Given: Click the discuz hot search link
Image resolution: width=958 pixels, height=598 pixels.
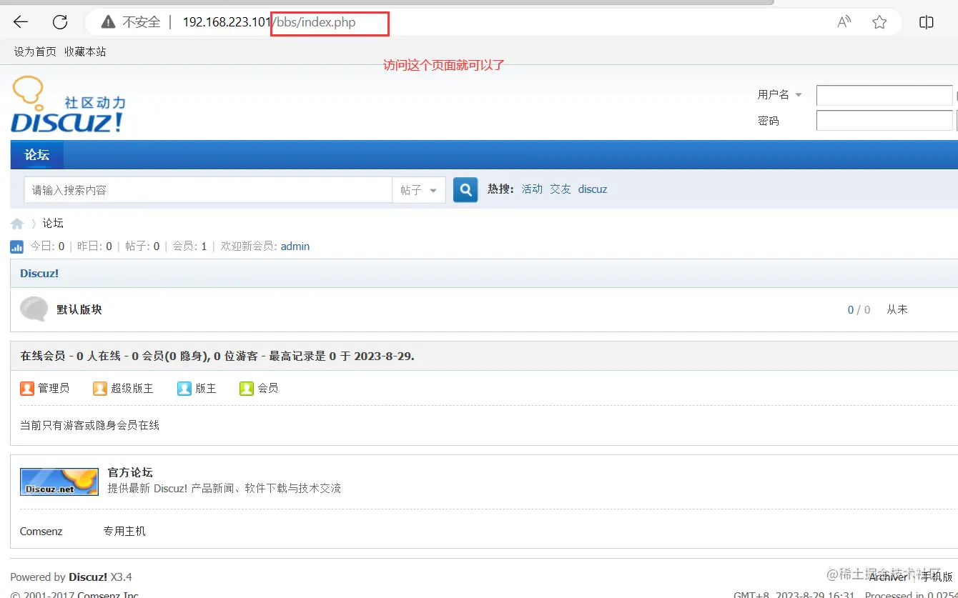Looking at the screenshot, I should tap(593, 189).
